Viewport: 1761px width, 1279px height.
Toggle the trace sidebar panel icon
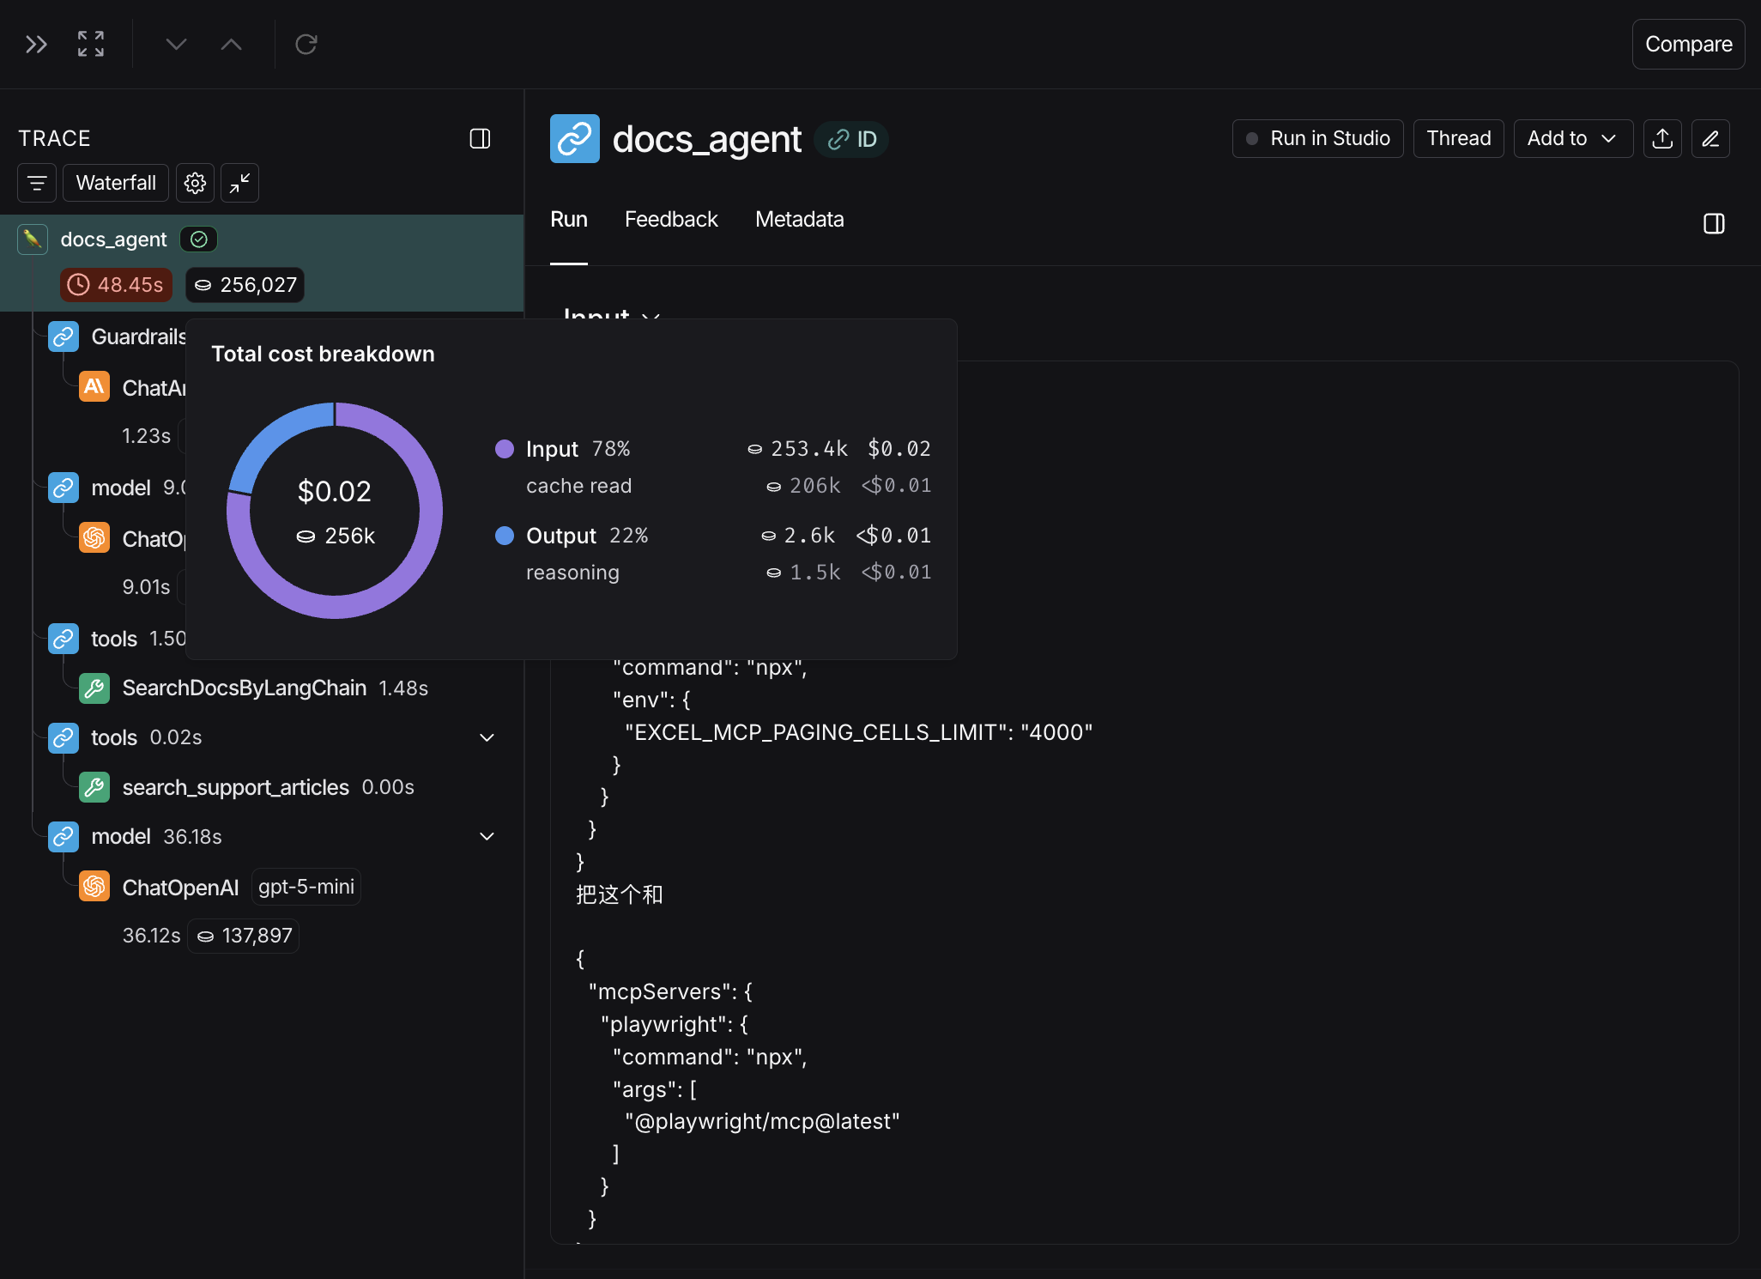click(480, 138)
